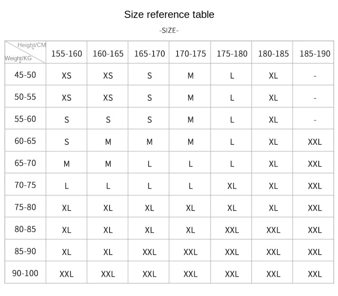Screen dimensions: 338x296
Task: Select the dash cell for 55-60 kg, 185-190 cm
Action: click(x=315, y=120)
